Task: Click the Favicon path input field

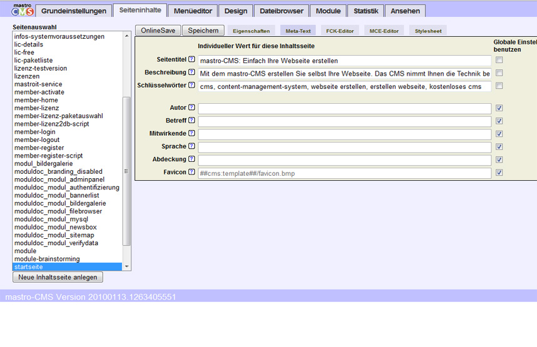Action: tap(344, 173)
